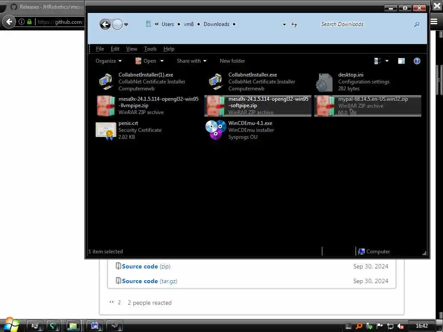Select mypal-68.14.5.en-US.win32.zip archive

368,105
